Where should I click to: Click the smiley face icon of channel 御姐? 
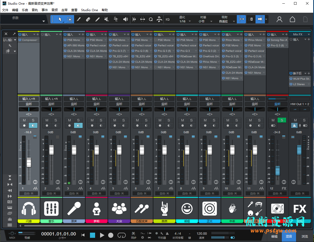coord(187,209)
